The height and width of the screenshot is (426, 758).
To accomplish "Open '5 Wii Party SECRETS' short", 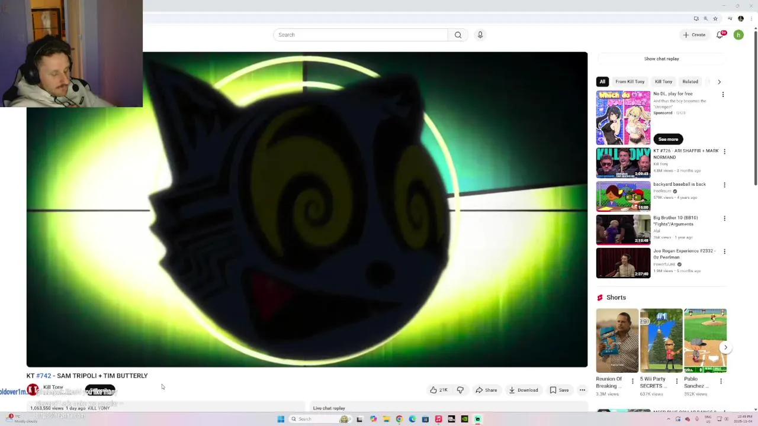I will tap(661, 341).
